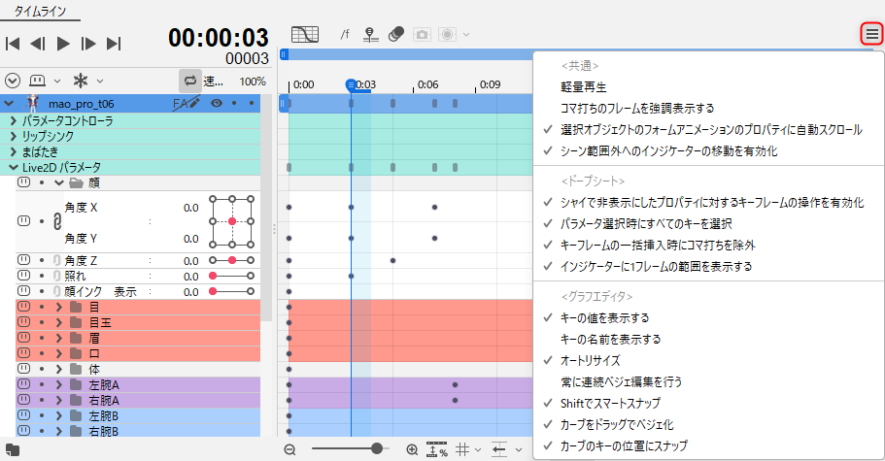Image resolution: width=885 pixels, height=461 pixels.
Task: Click the zoom out magnifier icon
Action: (289, 449)
